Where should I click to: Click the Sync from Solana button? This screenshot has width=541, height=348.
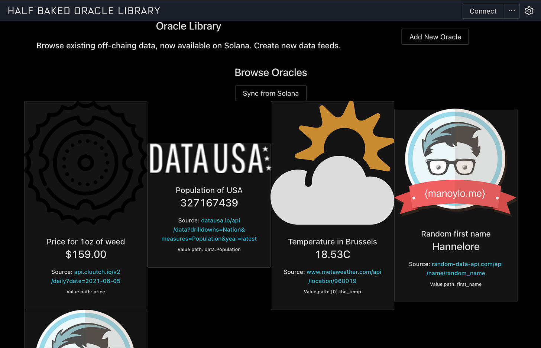270,93
